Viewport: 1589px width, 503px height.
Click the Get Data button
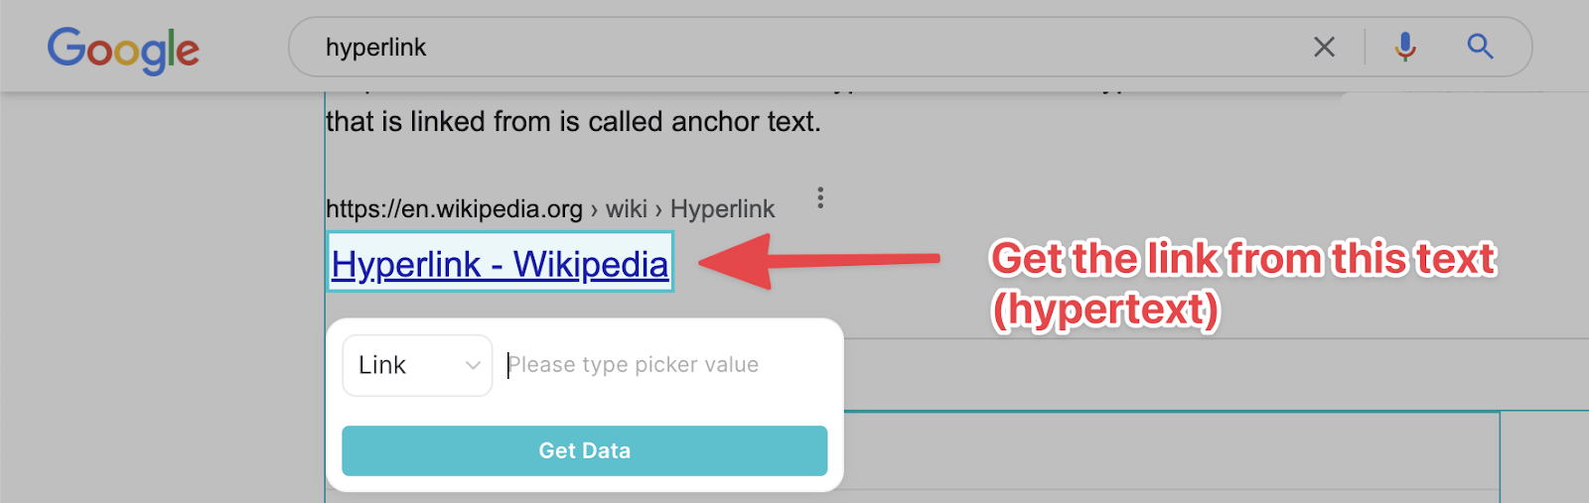point(584,450)
